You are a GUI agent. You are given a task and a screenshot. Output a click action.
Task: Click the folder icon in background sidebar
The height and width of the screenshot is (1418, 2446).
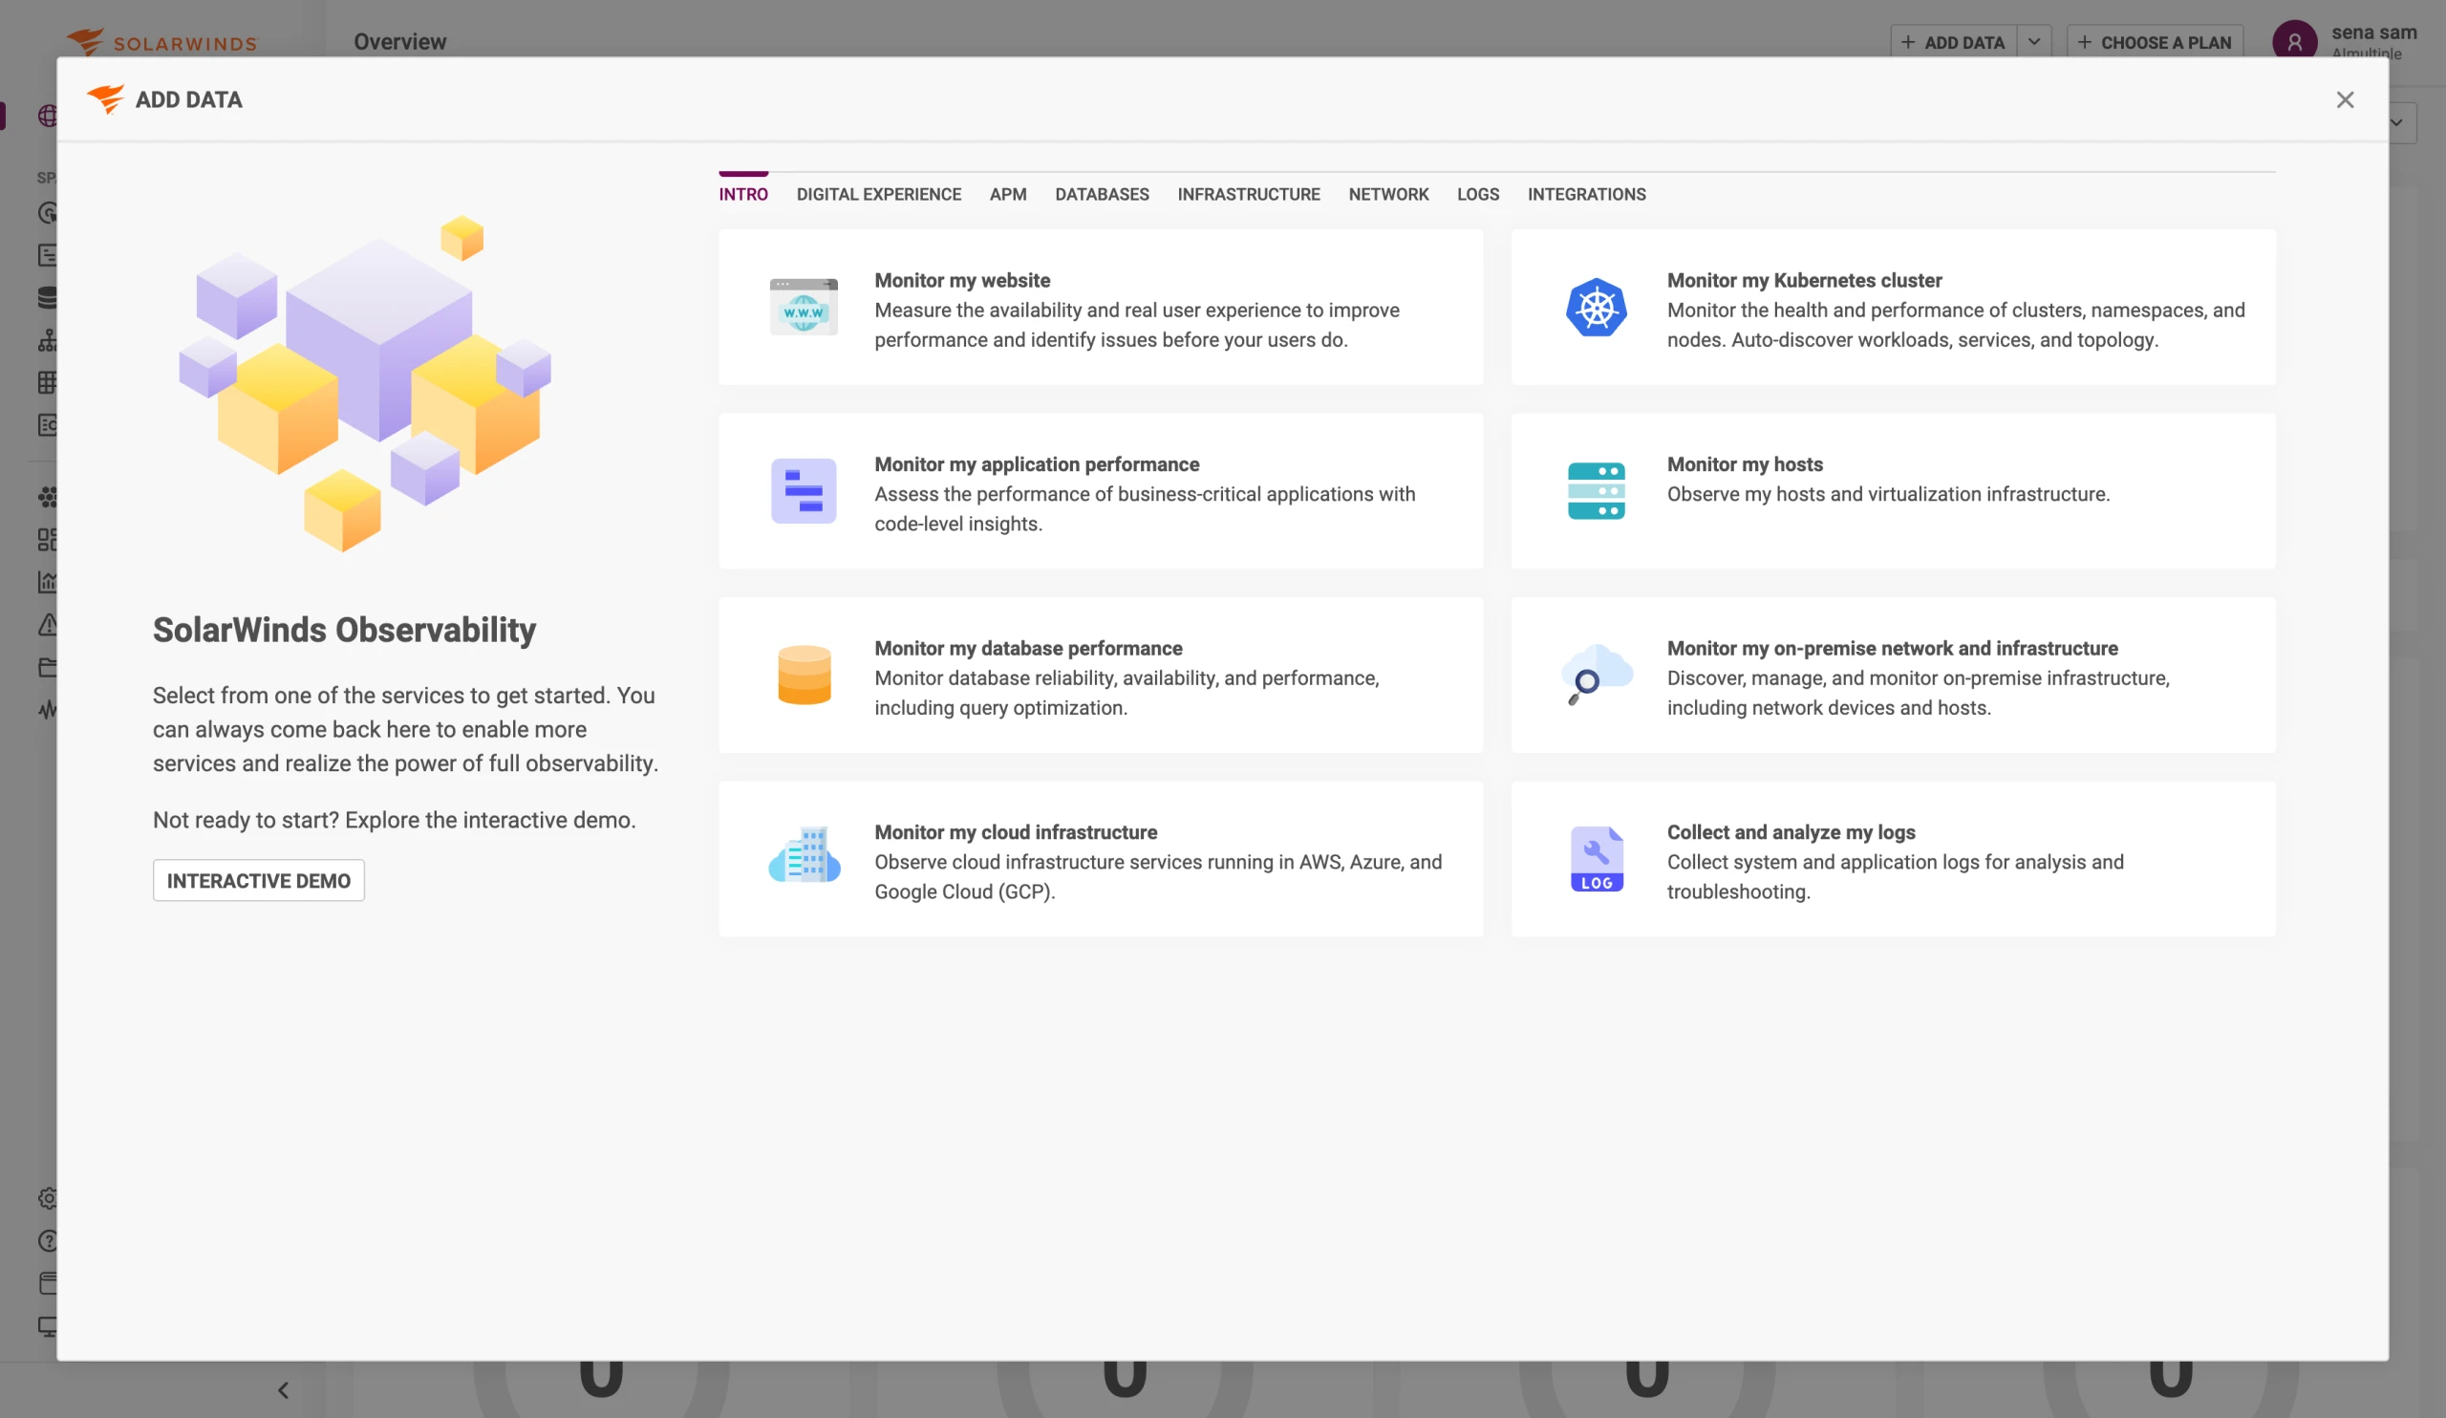coord(47,668)
